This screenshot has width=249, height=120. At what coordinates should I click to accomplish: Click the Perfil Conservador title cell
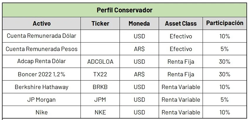(x=125, y=10)
